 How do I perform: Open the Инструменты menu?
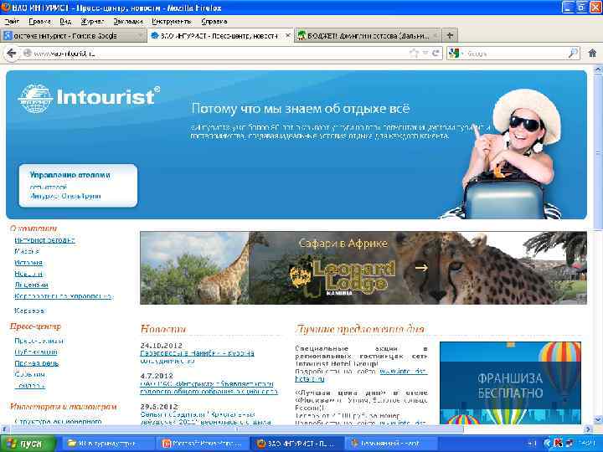172,22
